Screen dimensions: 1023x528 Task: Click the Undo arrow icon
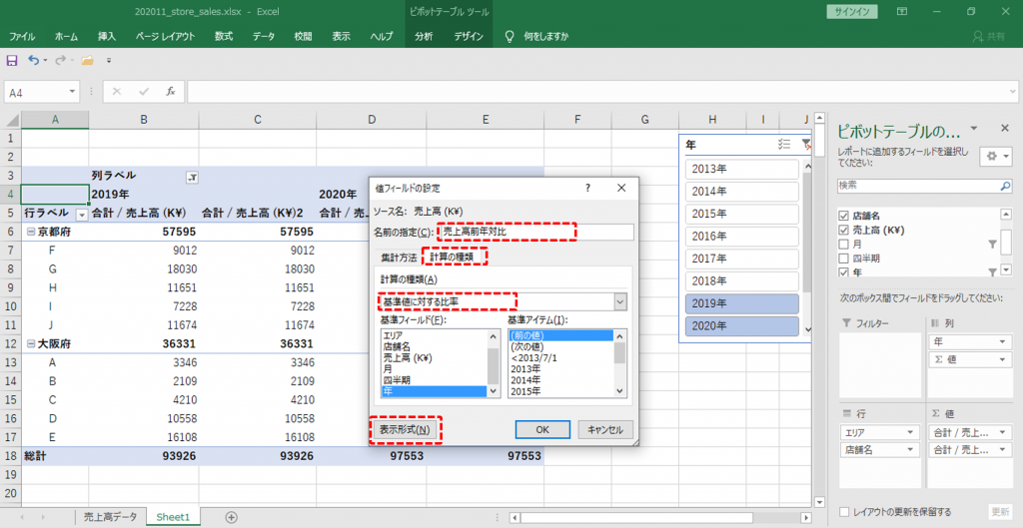pos(34,60)
